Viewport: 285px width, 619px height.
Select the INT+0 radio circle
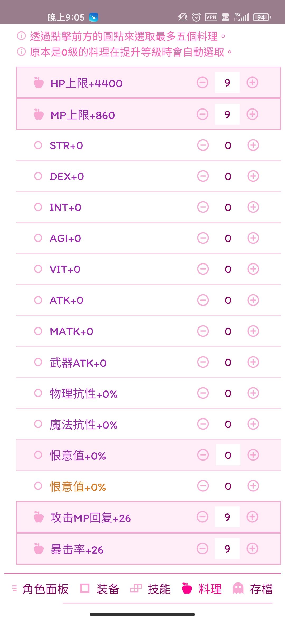click(x=38, y=207)
